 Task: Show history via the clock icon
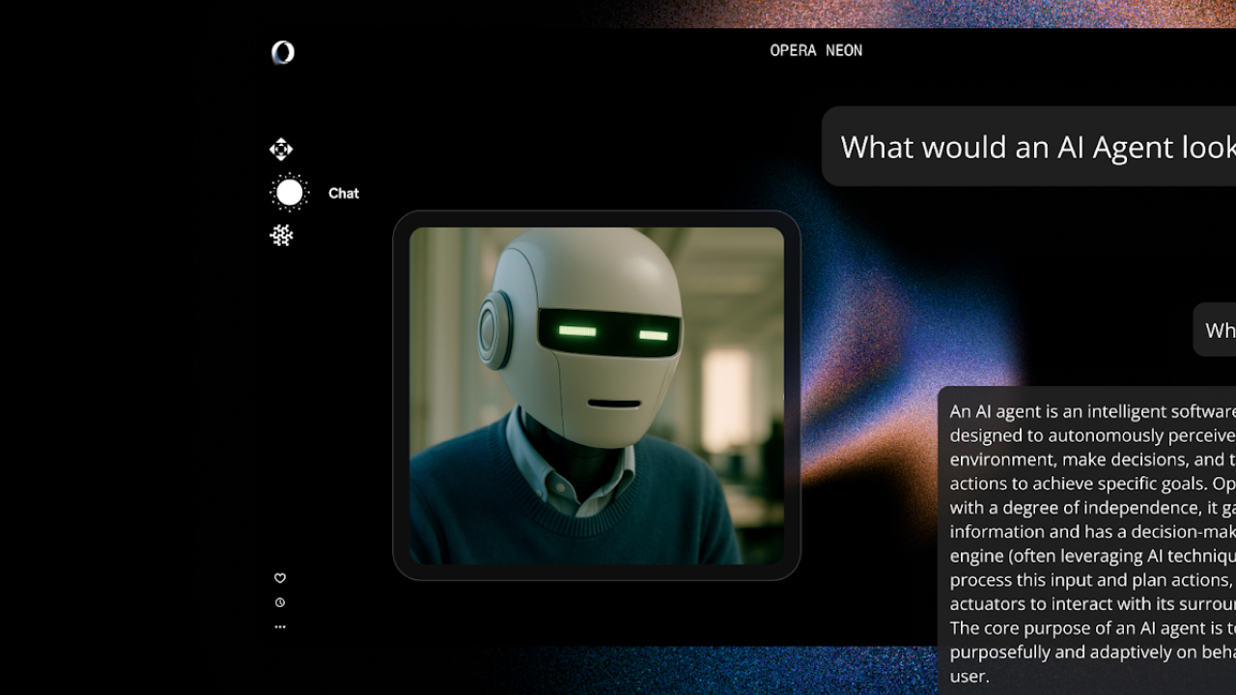tap(280, 602)
